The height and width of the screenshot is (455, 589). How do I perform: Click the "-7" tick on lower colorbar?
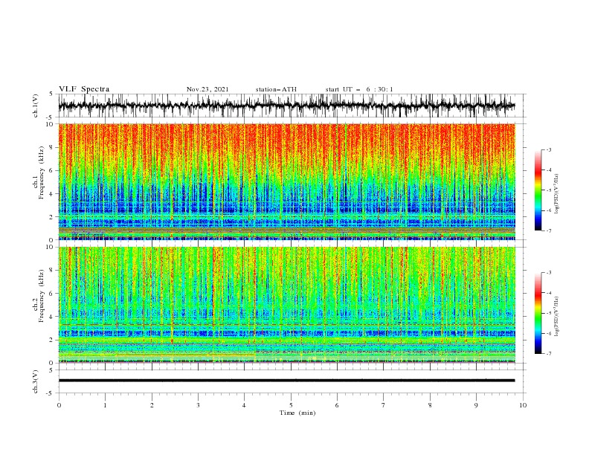[x=548, y=353]
